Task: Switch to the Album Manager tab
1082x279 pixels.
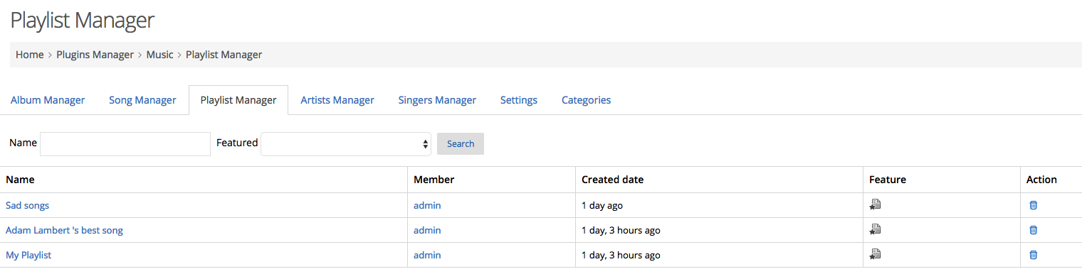Action: 48,100
